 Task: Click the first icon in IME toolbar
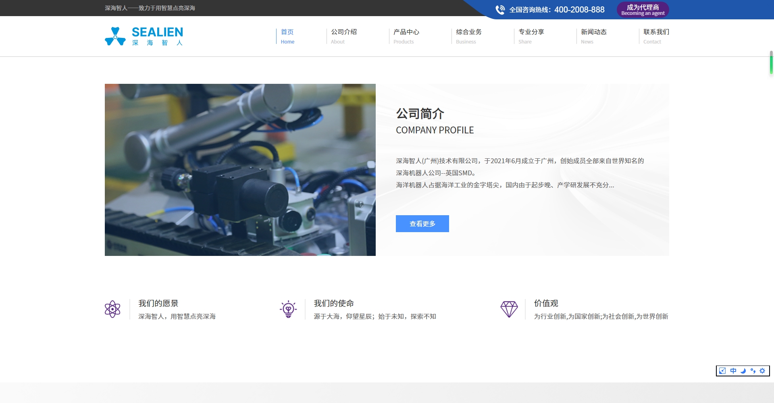click(722, 371)
